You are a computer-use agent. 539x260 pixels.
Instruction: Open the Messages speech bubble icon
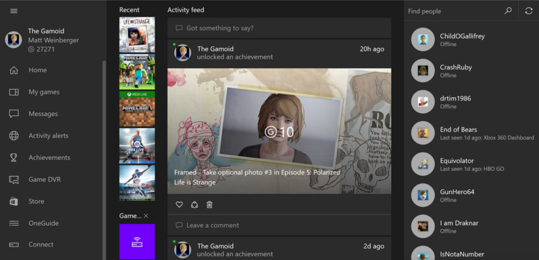coord(14,114)
